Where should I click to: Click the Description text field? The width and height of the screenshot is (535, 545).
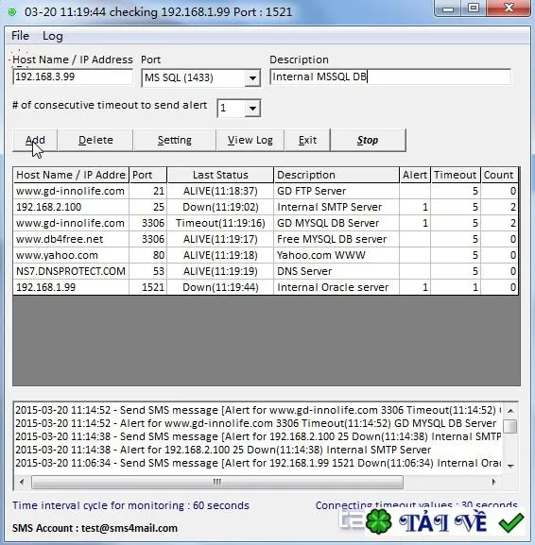point(390,77)
